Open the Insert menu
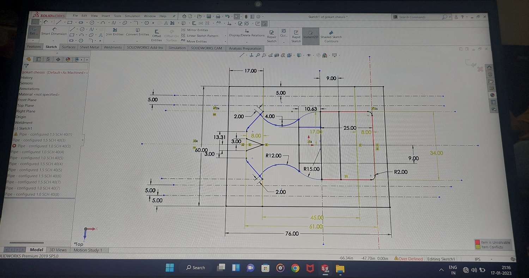Image resolution: width=529 pixels, height=278 pixels. [x=106, y=16]
